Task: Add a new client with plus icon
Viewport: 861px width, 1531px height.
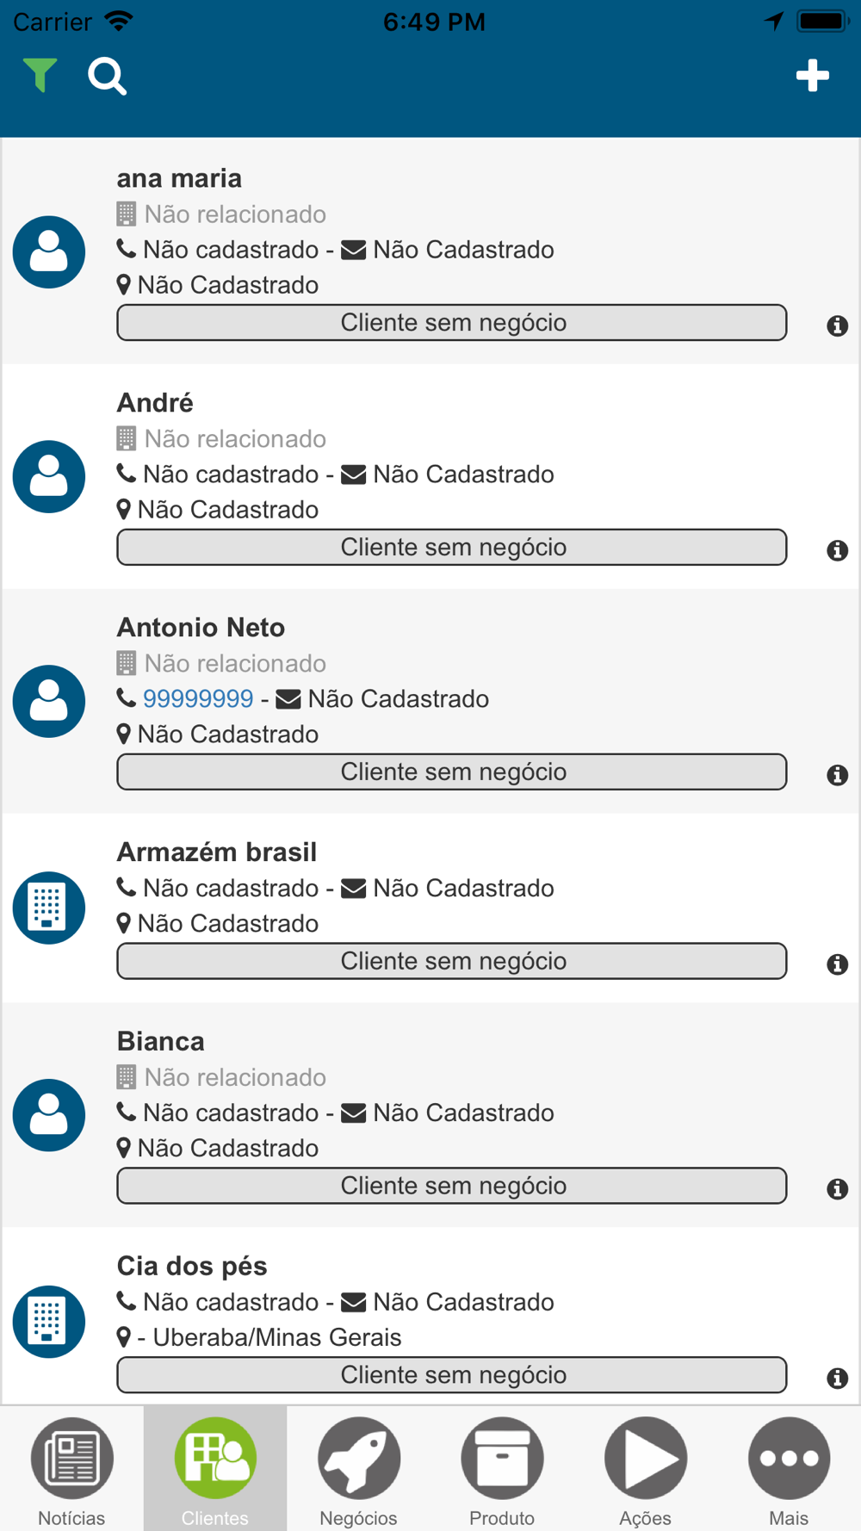Action: [812, 76]
